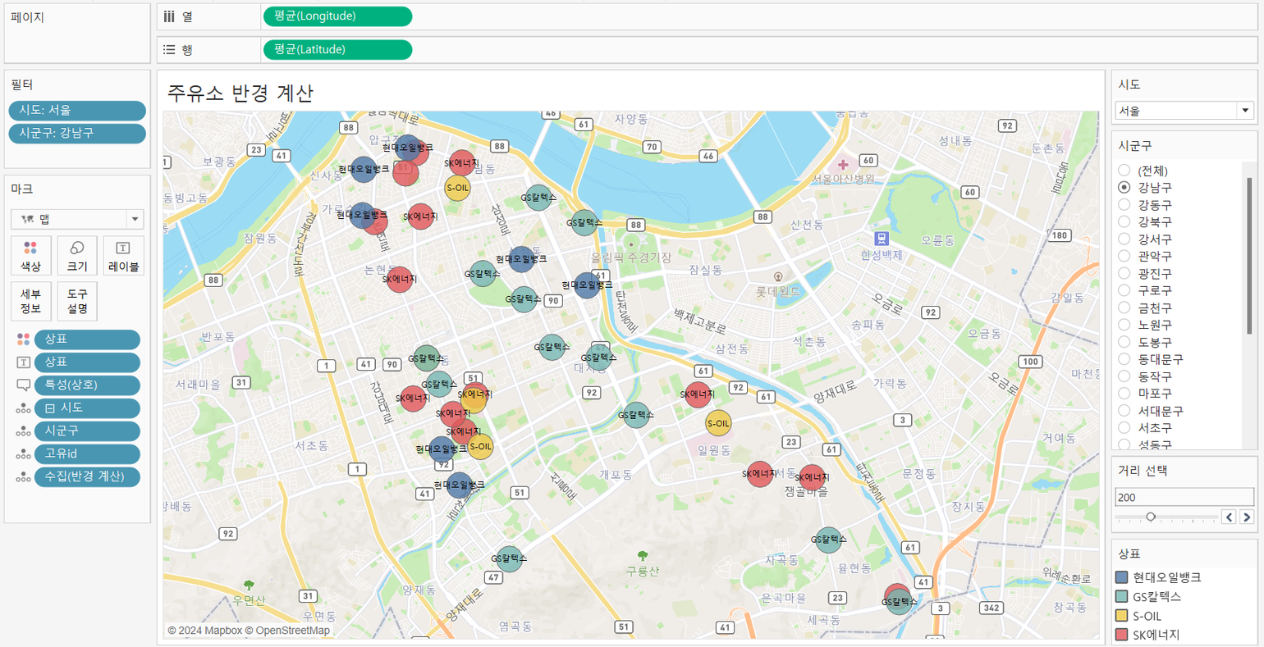This screenshot has width=1264, height=647.
Task: Click the columns shelf icon next to 열
Action: [168, 16]
